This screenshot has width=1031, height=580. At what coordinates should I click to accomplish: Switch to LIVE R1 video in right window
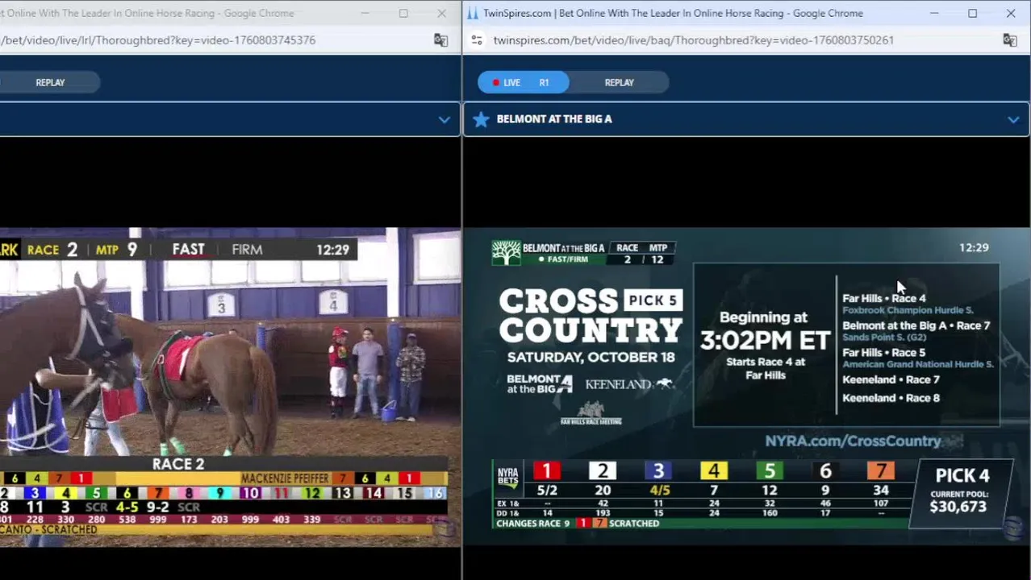[x=523, y=82]
